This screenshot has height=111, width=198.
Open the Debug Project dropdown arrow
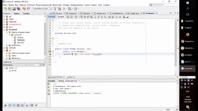(72, 9)
